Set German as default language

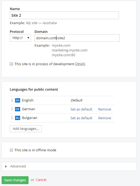tap(81, 109)
